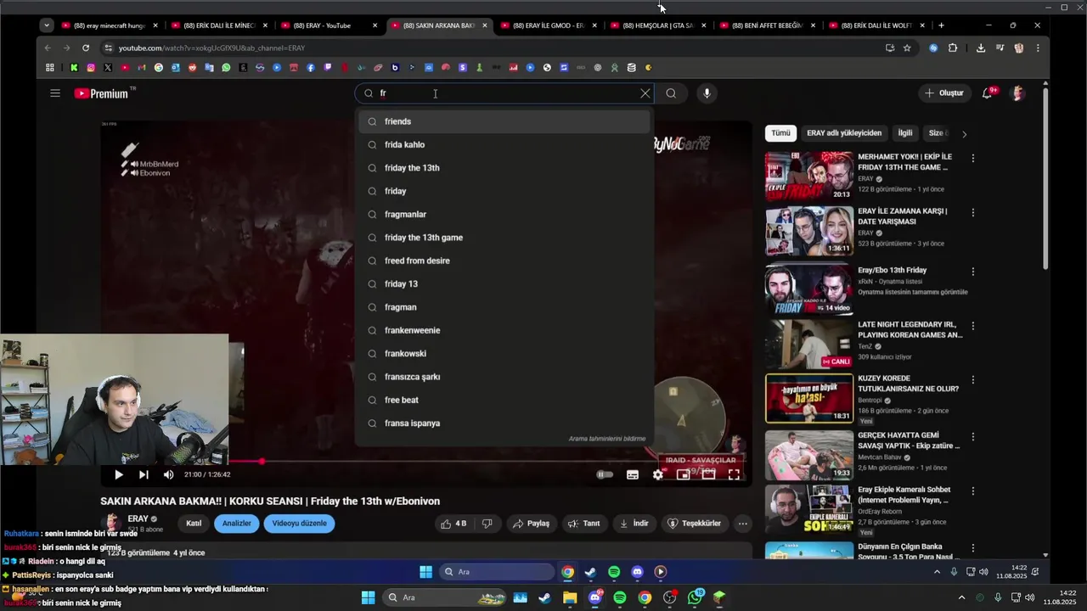Screen dimensions: 1087x611
Task: Mute the video volume
Action: (168, 474)
